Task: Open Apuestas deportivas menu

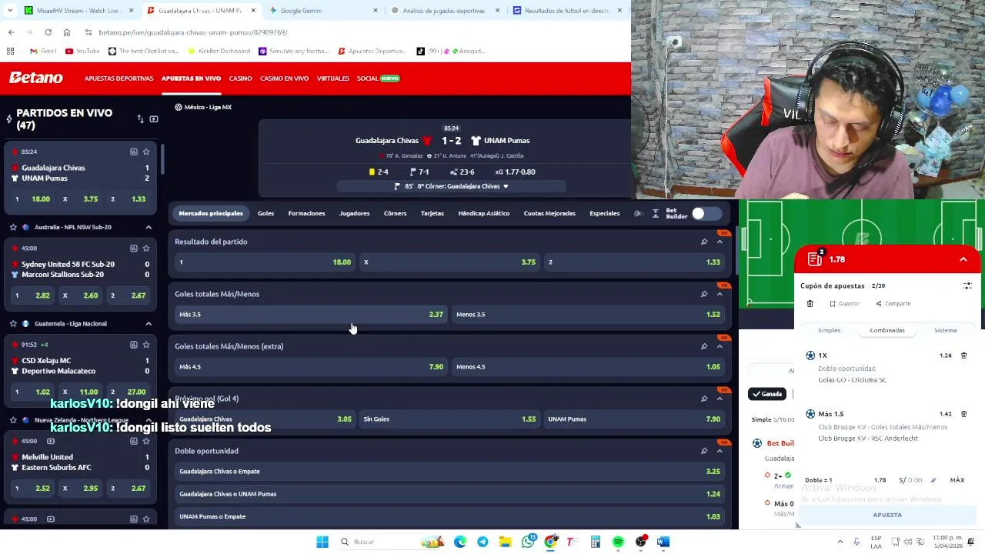Action: tap(119, 78)
